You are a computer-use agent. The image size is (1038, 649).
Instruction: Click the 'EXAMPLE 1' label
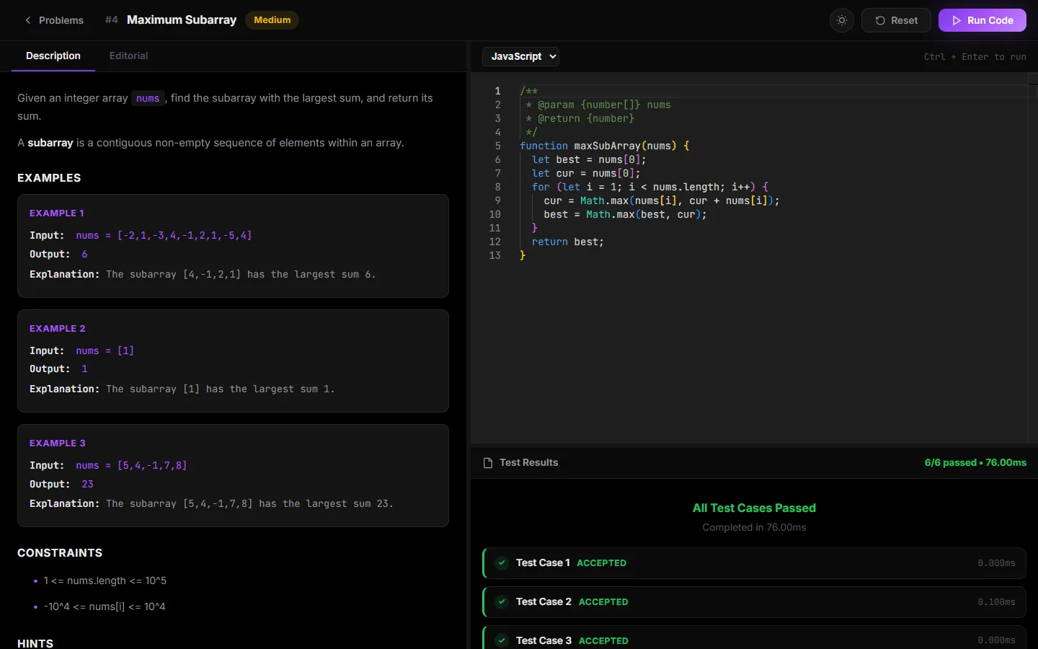pyautogui.click(x=57, y=213)
